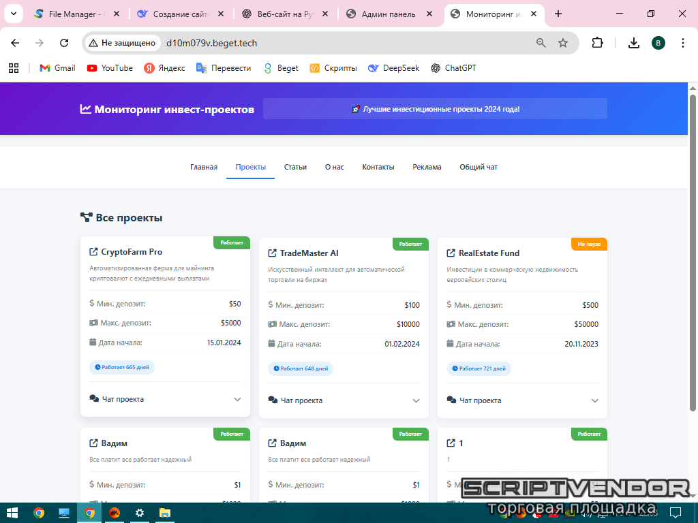Expand the RealEstate Fund project chat
Image resolution: width=698 pixels, height=523 pixels.
pyautogui.click(x=594, y=401)
